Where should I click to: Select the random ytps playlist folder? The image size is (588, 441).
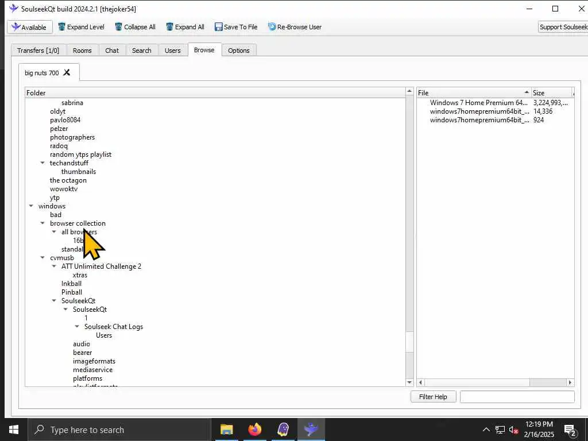click(80, 154)
